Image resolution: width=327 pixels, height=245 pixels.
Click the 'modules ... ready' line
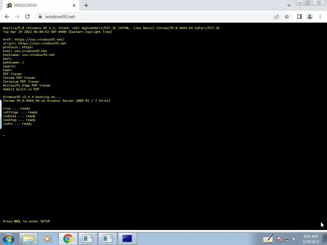pyautogui.click(x=19, y=116)
